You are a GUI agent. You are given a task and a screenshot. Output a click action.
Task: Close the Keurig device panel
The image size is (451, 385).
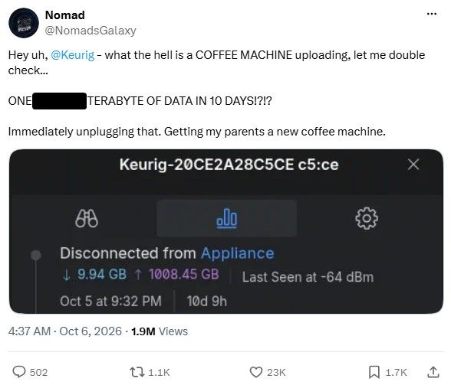413,165
